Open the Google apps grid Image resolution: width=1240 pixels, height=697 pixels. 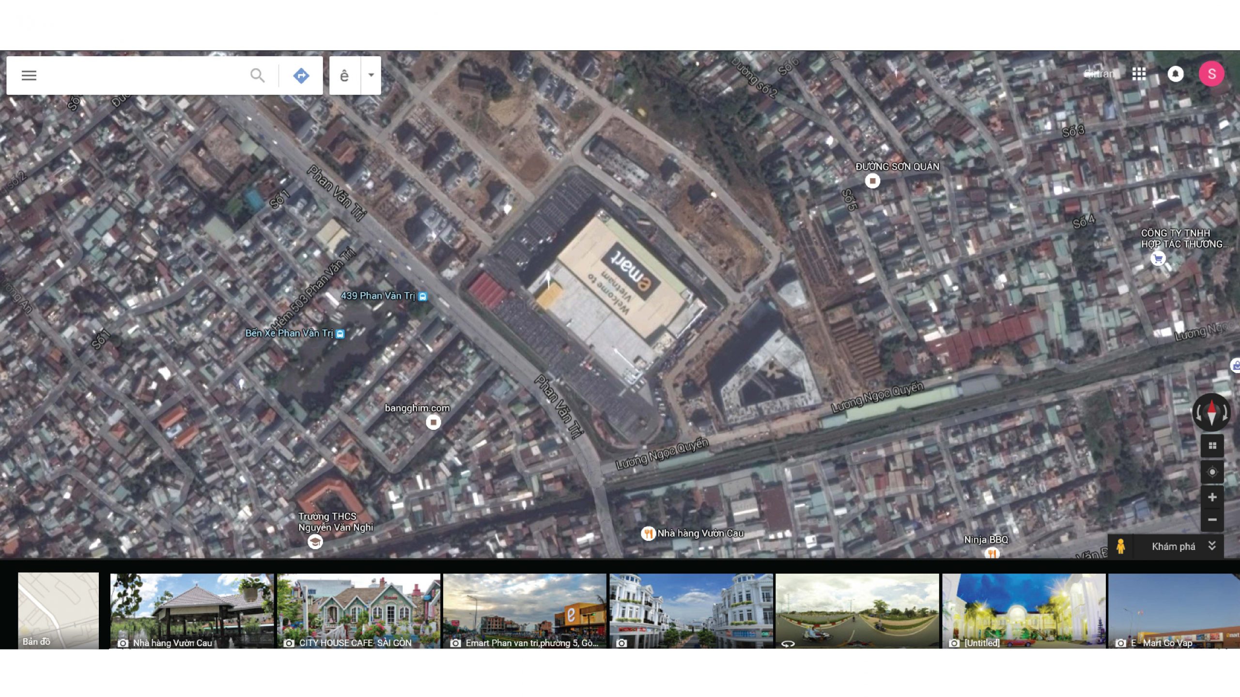coord(1139,74)
